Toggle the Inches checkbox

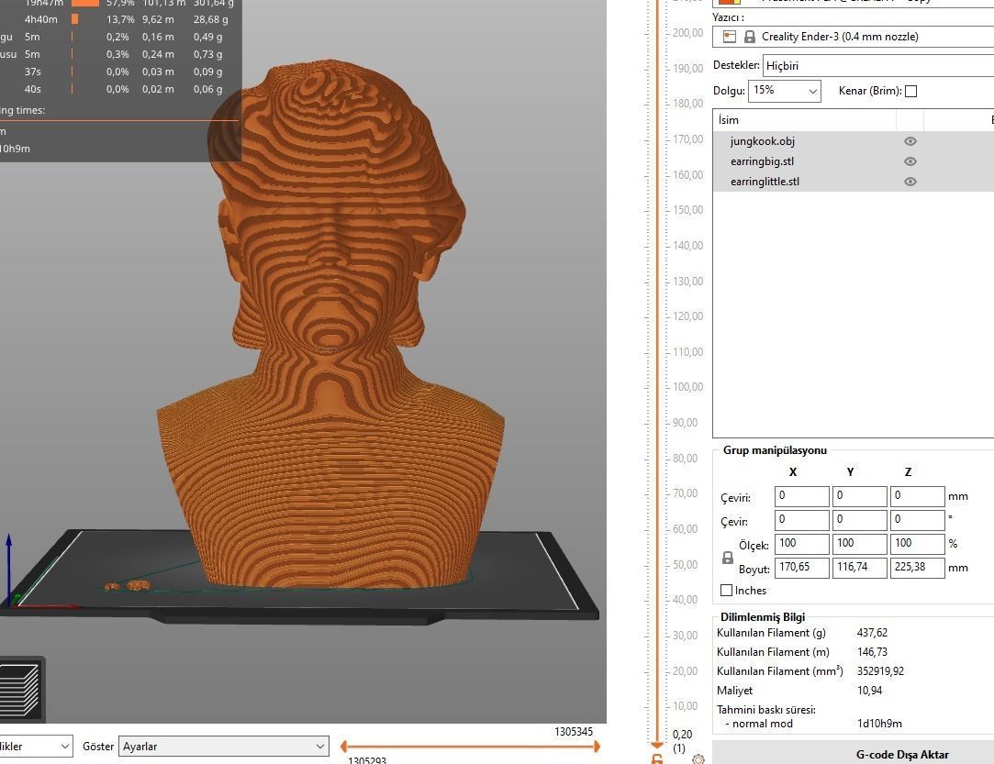(727, 591)
